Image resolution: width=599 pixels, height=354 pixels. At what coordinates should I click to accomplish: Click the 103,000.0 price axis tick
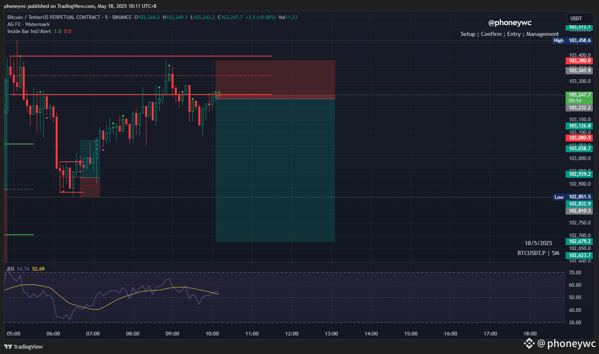tap(580, 158)
